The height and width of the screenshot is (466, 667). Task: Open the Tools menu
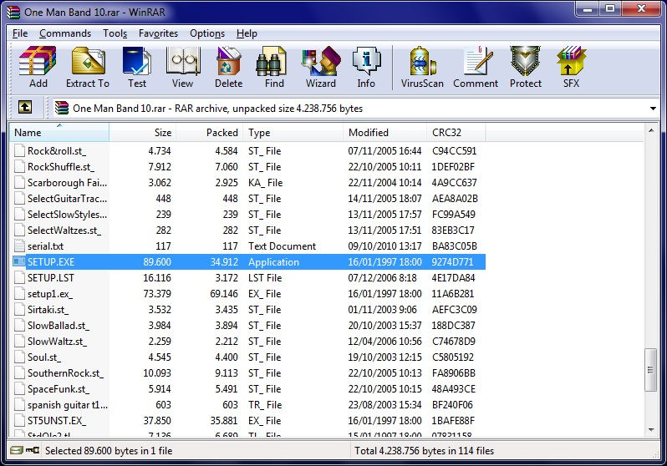click(x=115, y=33)
